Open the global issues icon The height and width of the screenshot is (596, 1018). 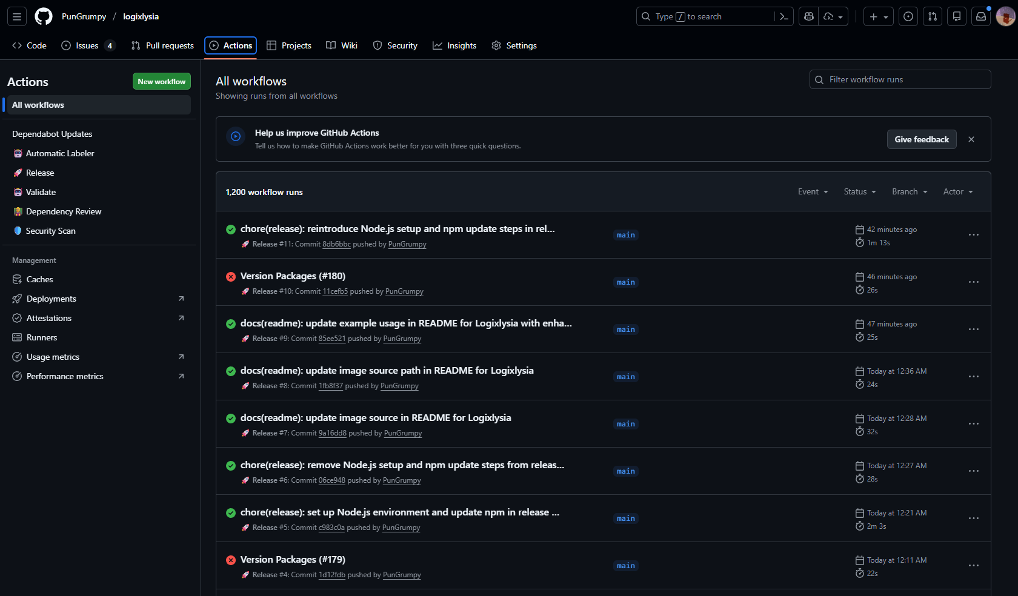908,16
